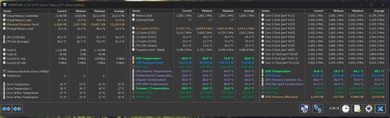Image resolution: width=390 pixels, height=118 pixels.
Task: Select the Current DL rate row
Action: pos(64,59)
